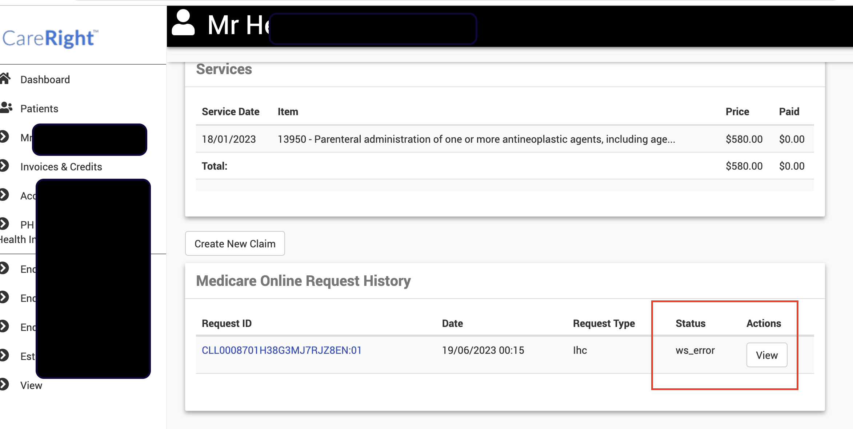Click the View sidebar item
This screenshot has width=853, height=429.
pos(31,385)
